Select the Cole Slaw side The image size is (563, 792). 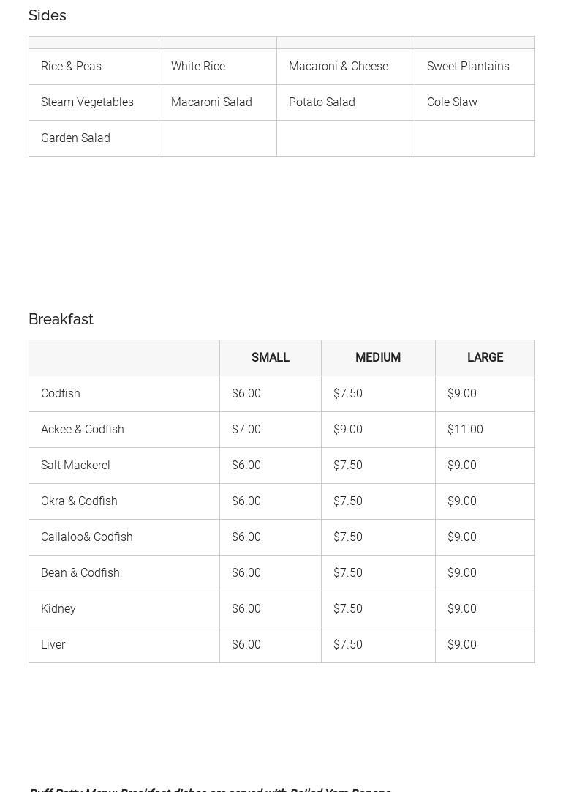pyautogui.click(x=452, y=102)
